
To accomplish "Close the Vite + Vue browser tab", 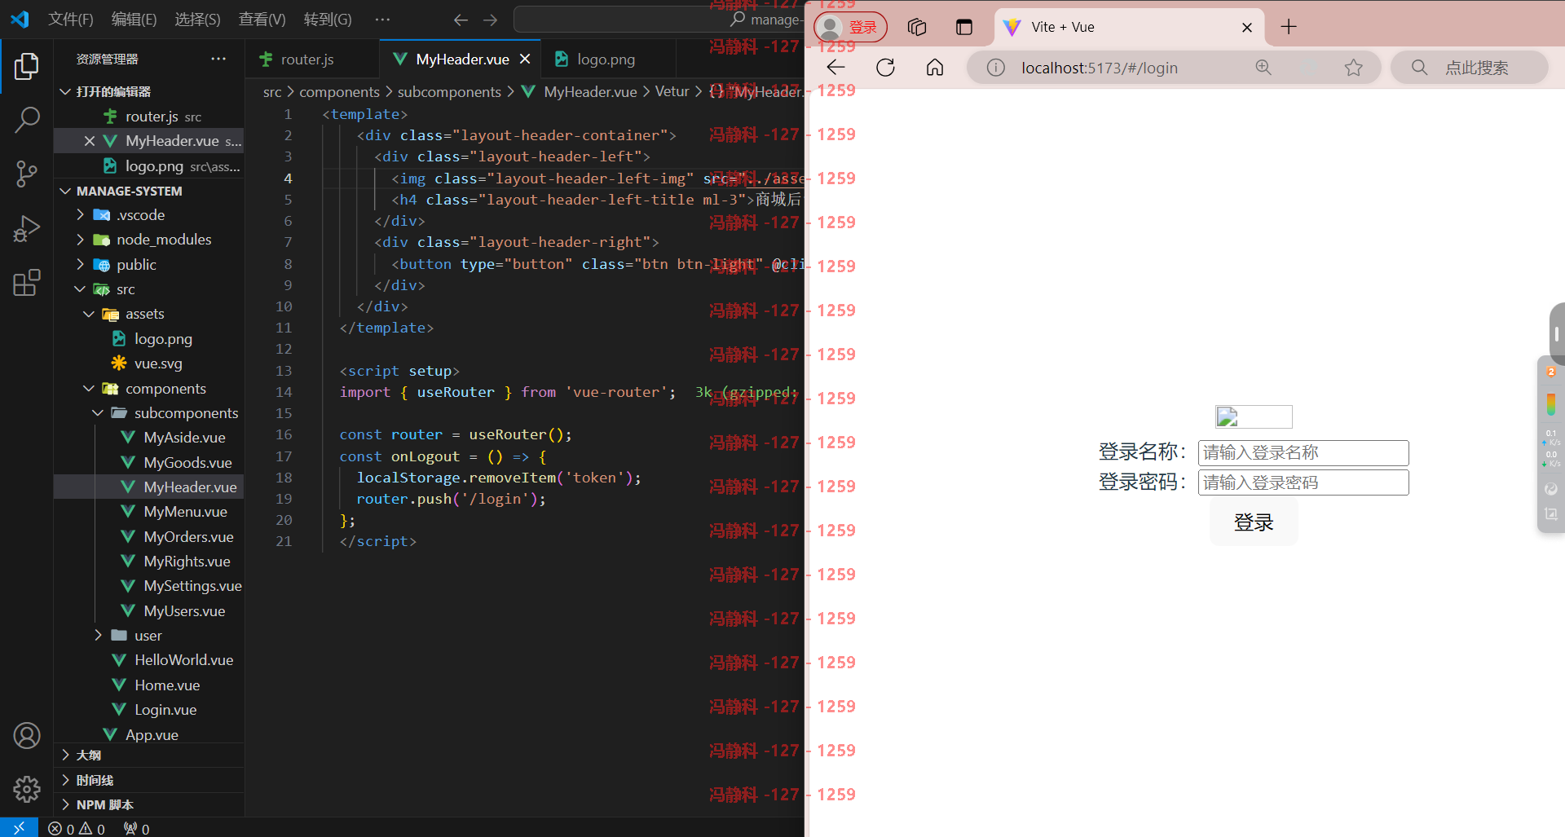I will coord(1247,27).
